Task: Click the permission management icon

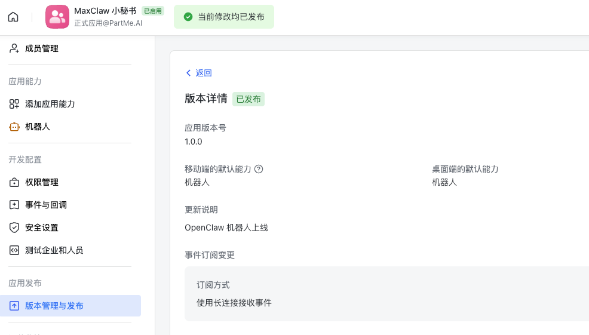Action: (14, 182)
